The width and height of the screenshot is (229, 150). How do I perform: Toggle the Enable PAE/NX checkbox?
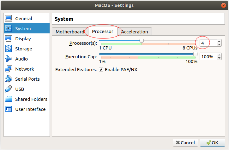tap(101, 69)
